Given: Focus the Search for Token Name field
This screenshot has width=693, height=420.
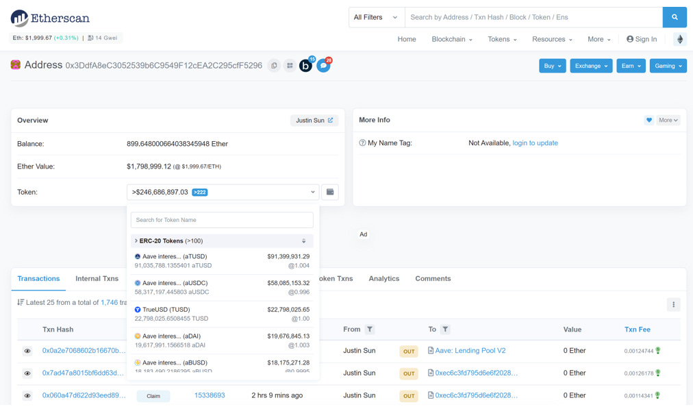Looking at the screenshot, I should [222, 220].
